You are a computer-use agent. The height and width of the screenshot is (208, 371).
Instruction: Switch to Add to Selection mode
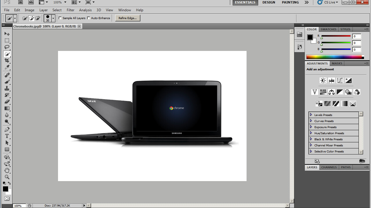coord(31,18)
